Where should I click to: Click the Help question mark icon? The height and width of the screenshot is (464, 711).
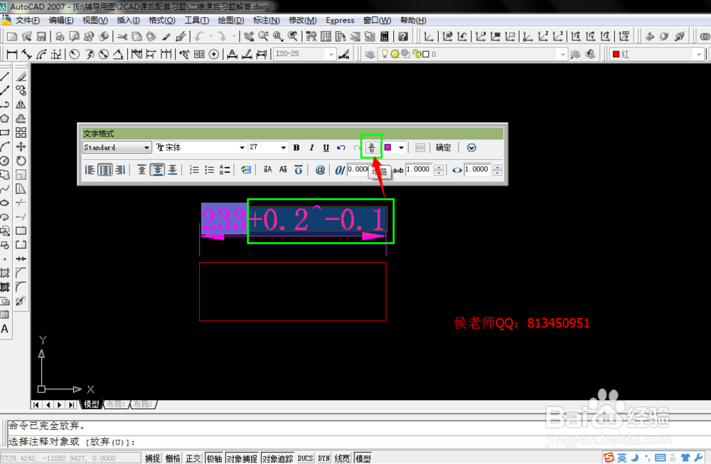[x=403, y=36]
